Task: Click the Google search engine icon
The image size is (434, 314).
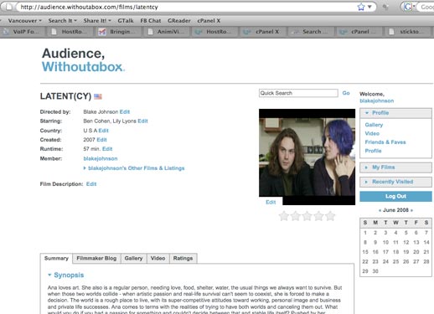Action: (408, 7)
